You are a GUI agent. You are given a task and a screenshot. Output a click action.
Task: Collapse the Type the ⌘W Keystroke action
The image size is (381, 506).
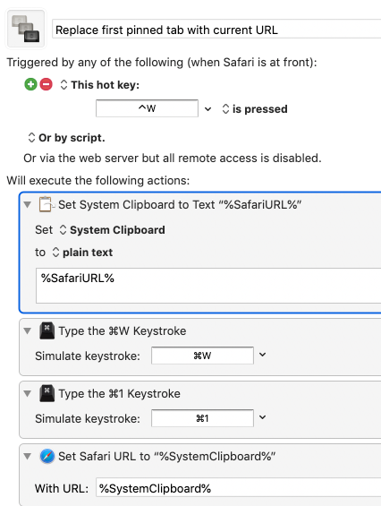pyautogui.click(x=28, y=330)
